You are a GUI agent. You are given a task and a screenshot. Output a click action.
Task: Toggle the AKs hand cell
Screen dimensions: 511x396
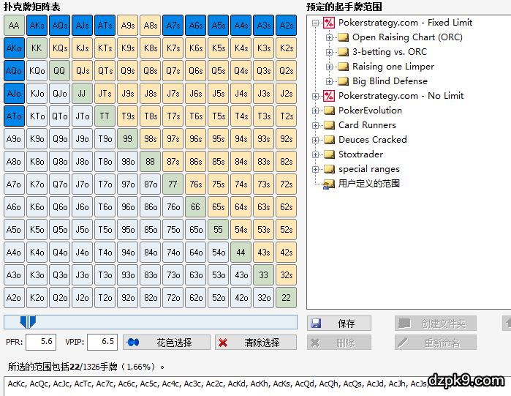point(36,26)
